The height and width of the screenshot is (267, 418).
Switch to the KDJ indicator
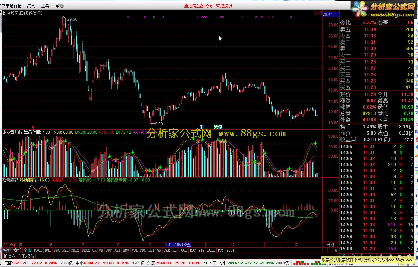[x=176, y=250]
